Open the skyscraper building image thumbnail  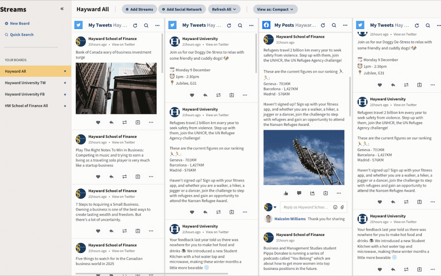pos(116,88)
